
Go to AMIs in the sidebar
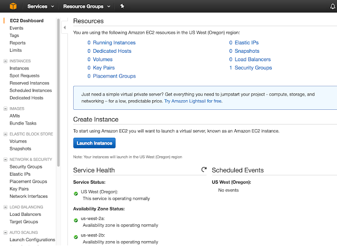(15, 116)
